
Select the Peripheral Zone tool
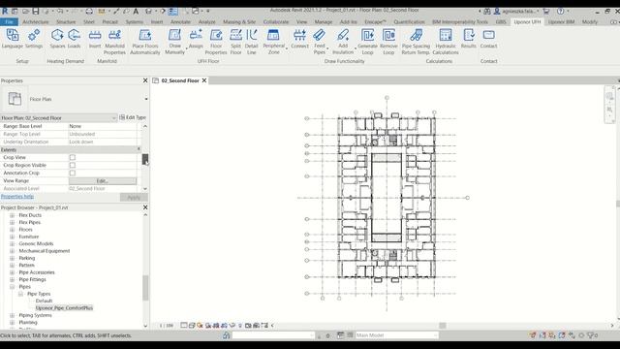[x=273, y=42]
